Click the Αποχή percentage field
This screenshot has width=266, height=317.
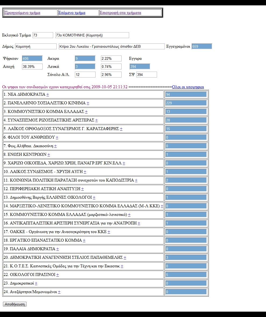[x=32, y=67]
